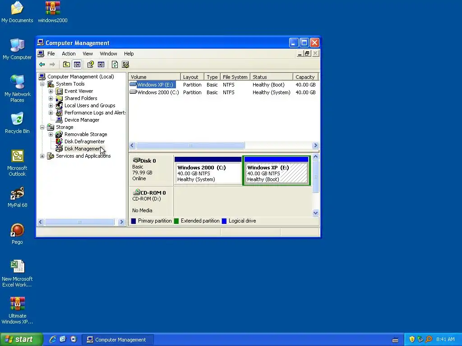Sort by the Volume column header
Viewport: 462px width, 346px height.
click(154, 77)
